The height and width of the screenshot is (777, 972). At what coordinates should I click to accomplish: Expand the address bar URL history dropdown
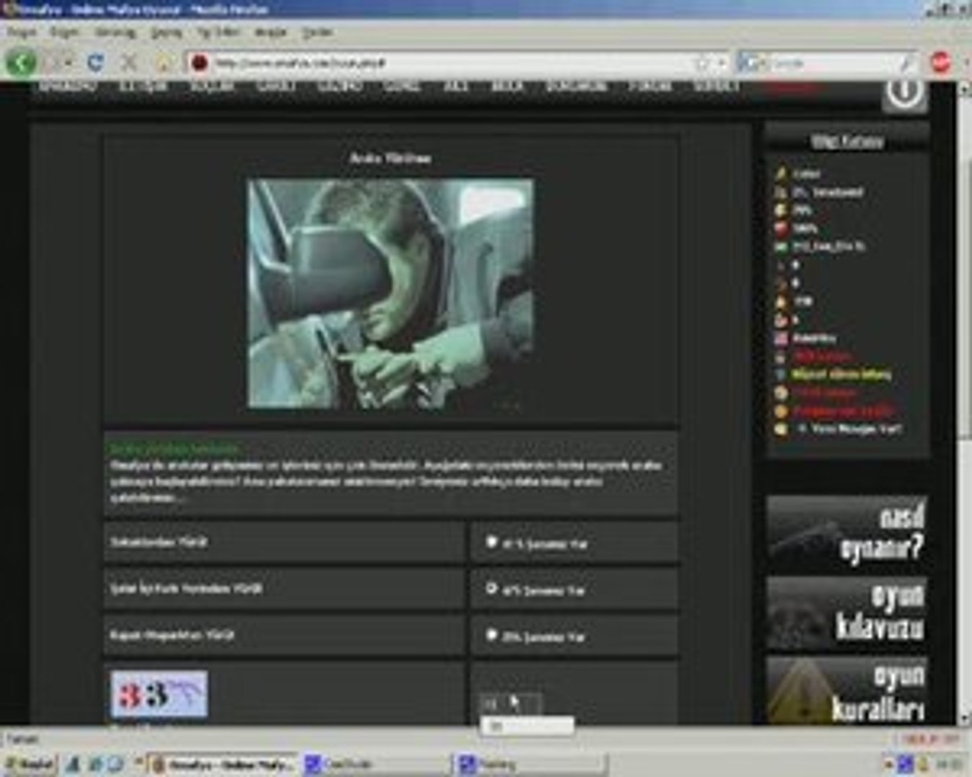pos(721,63)
